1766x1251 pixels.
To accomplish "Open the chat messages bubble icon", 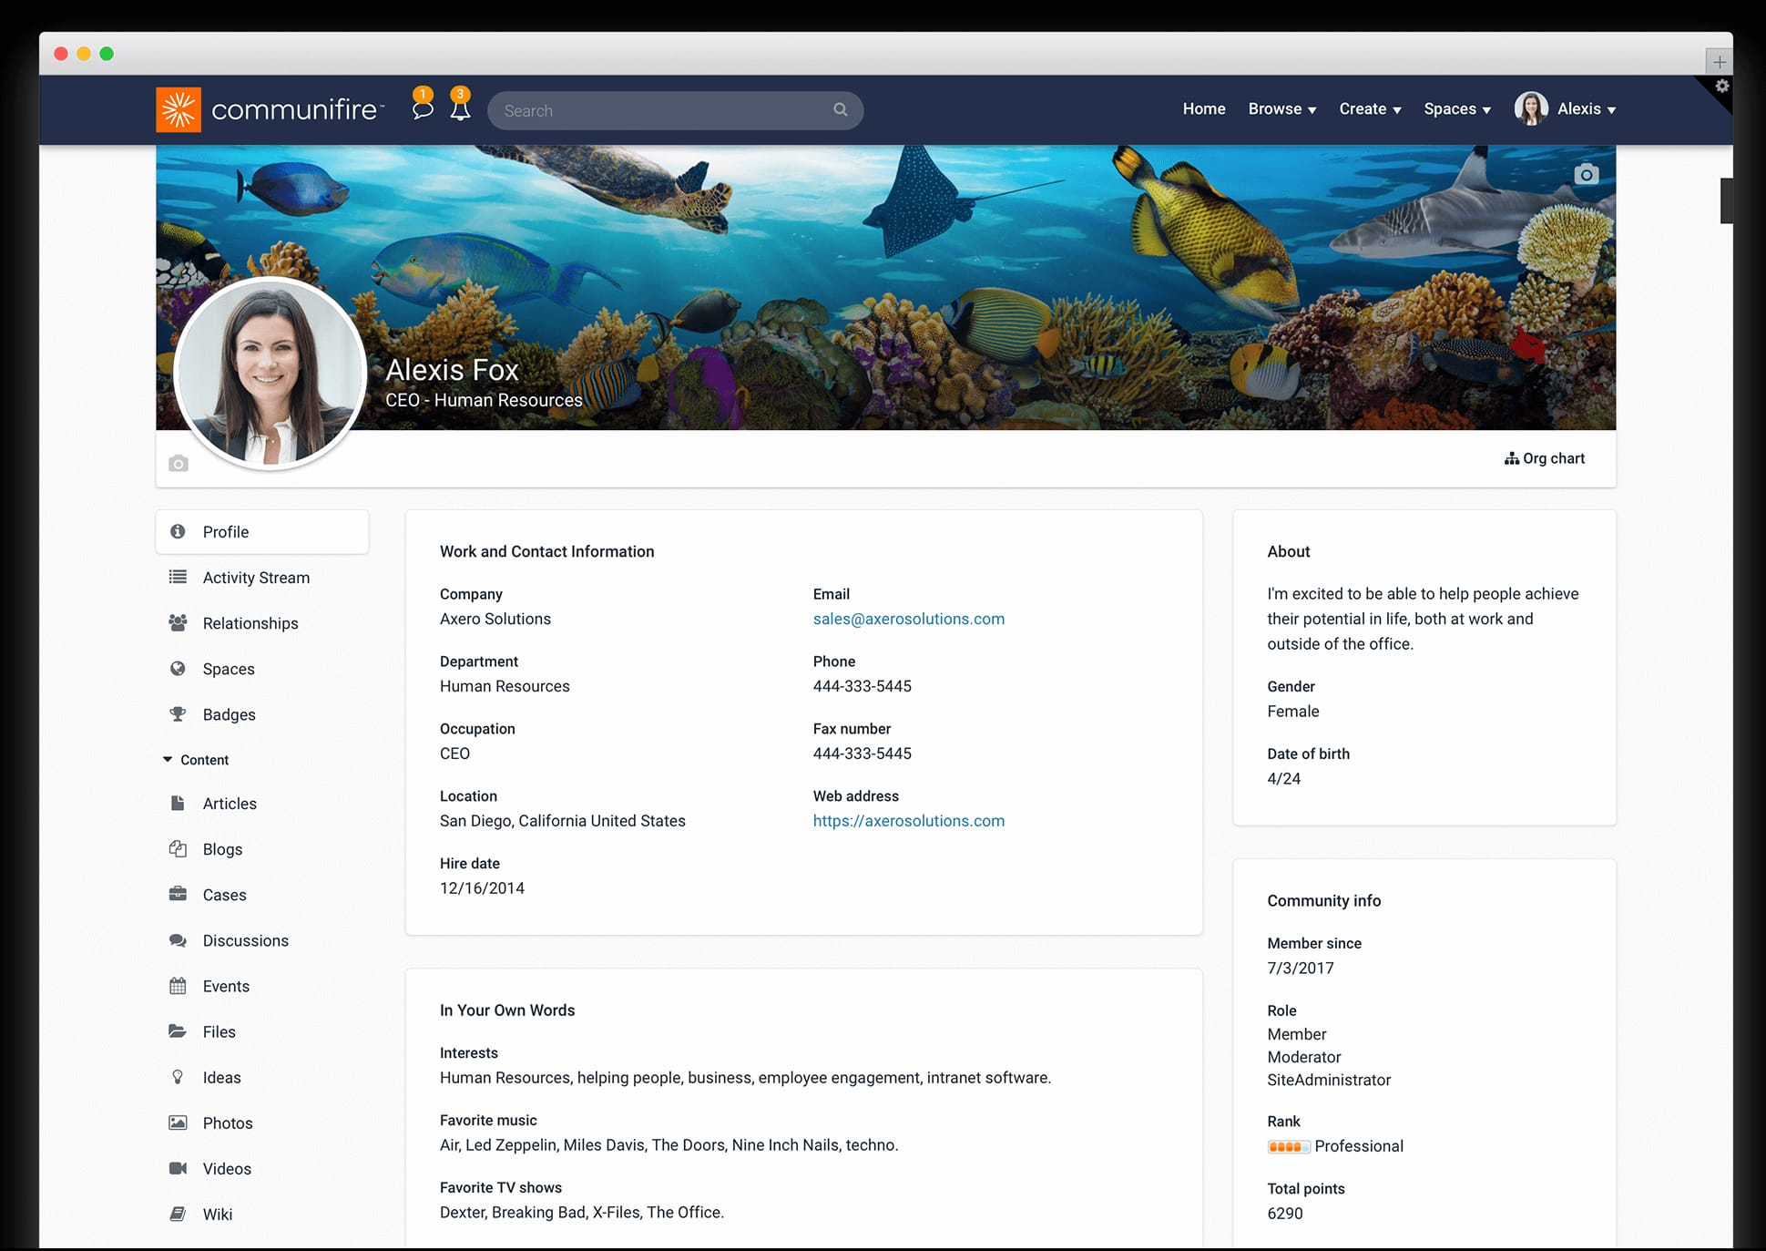I will 422,109.
